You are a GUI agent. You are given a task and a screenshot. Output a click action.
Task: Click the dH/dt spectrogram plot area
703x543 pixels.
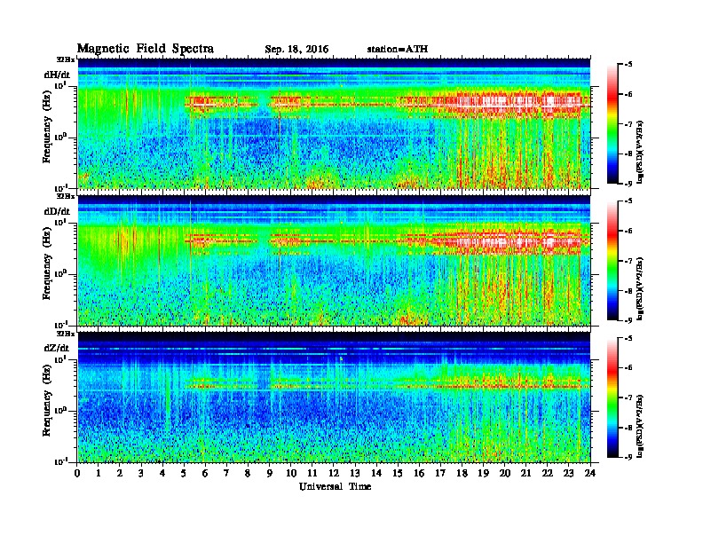click(x=334, y=123)
